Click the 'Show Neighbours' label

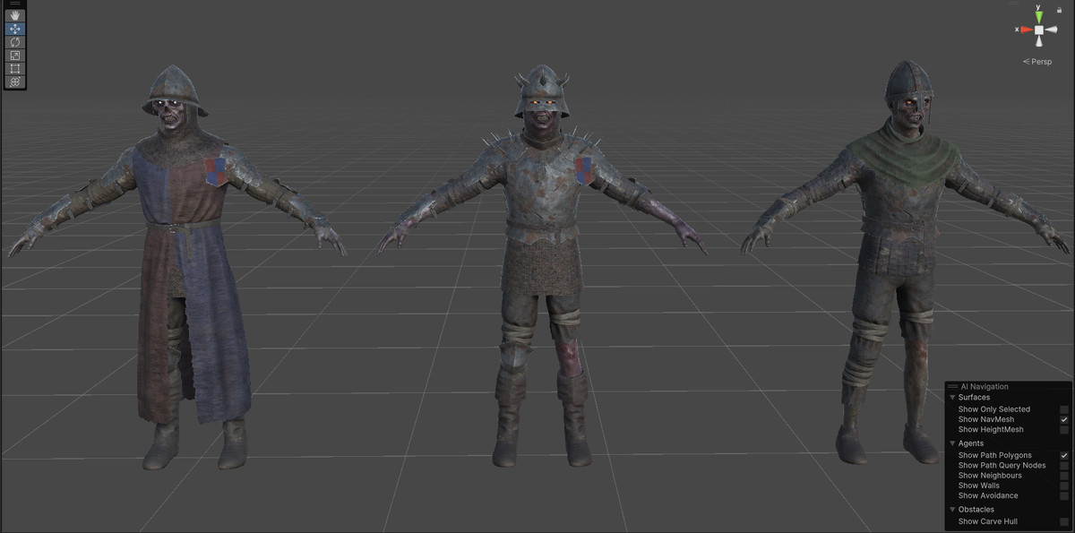coord(990,476)
